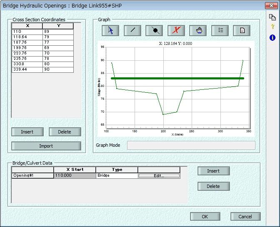This screenshot has width=280, height=227.
Task: Click Delete under Cross Section Coordinates
Action: pos(65,132)
